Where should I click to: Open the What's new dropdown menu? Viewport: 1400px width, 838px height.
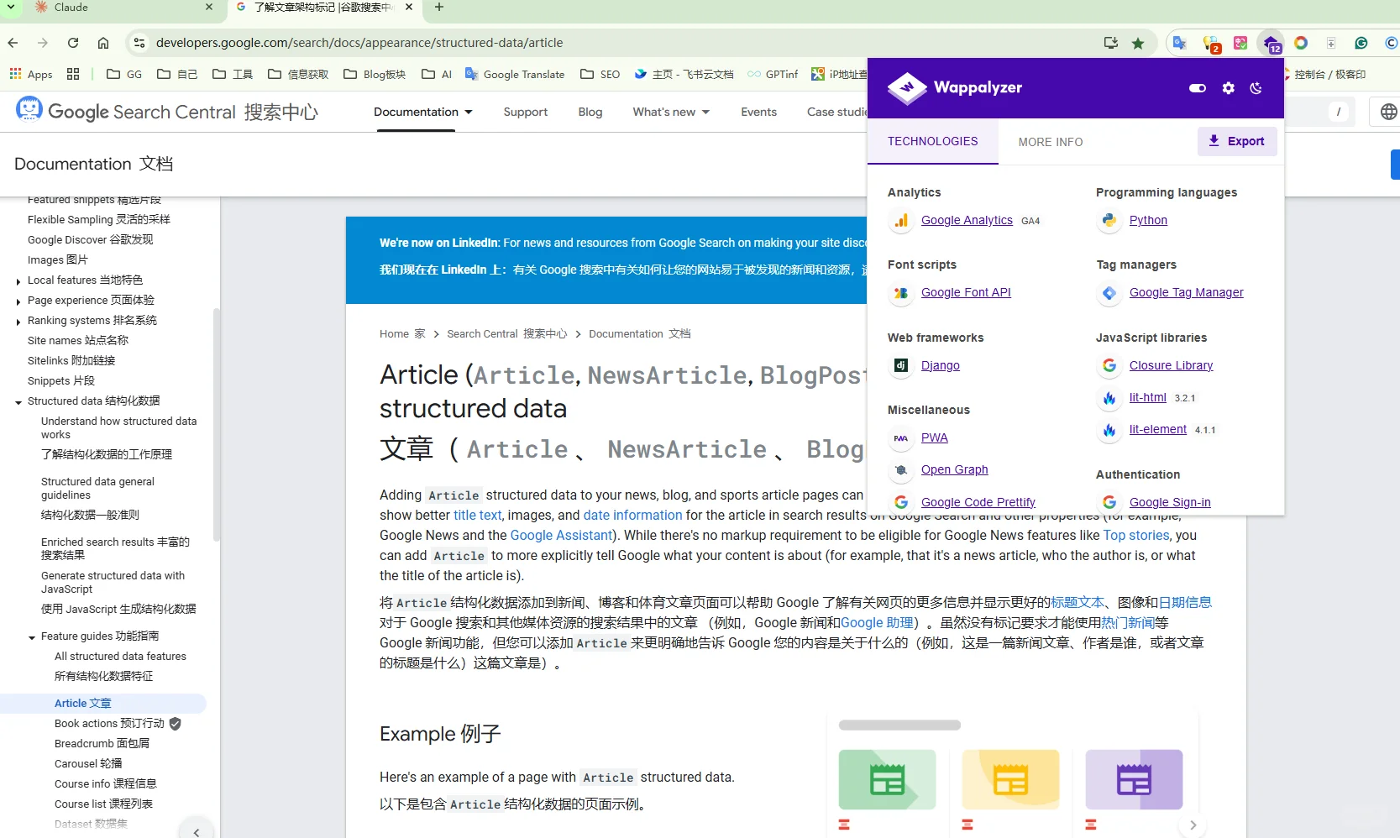coord(671,112)
